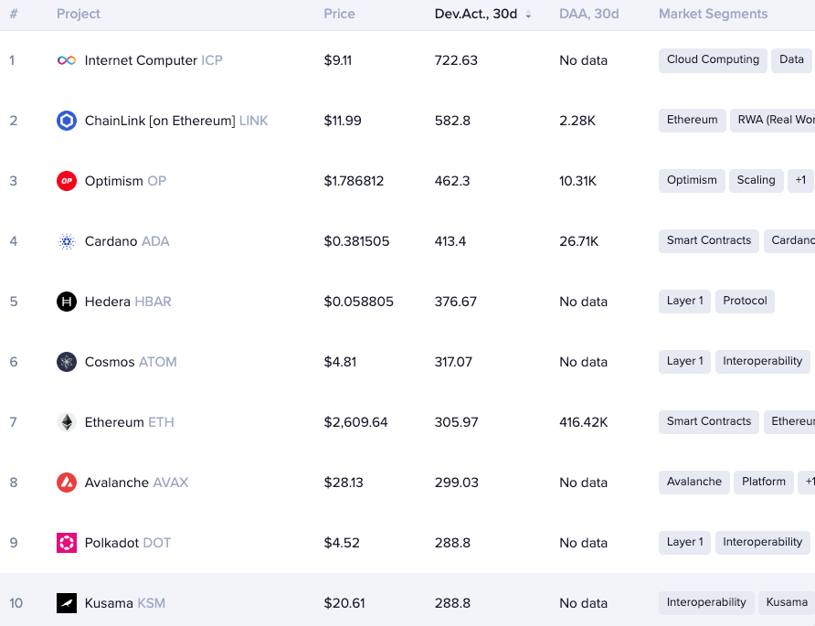Expand +1 more tags in Optimism row
This screenshot has width=815, height=626.
coord(800,181)
